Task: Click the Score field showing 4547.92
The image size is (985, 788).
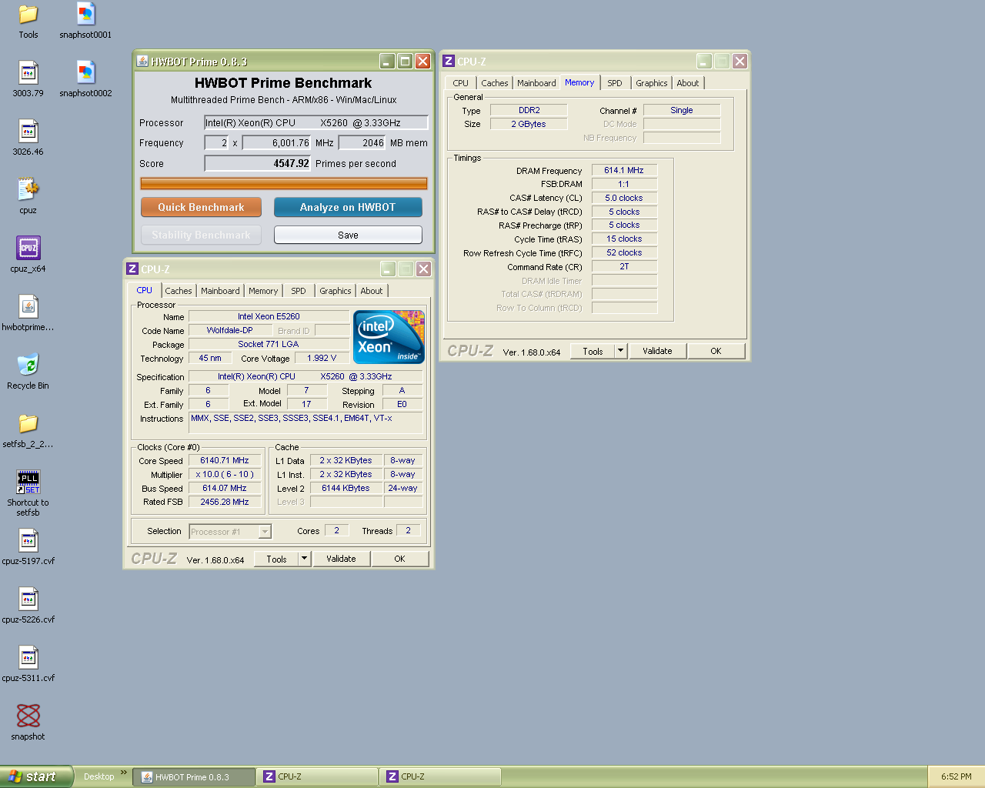Action: coord(258,163)
